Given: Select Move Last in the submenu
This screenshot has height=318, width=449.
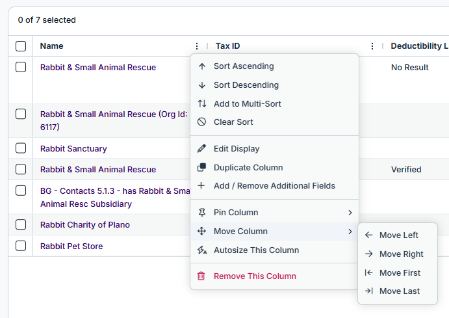Looking at the screenshot, I should [398, 291].
